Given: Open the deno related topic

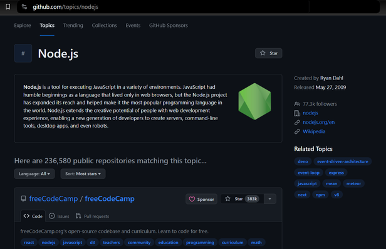Looking at the screenshot, I should [x=303, y=161].
